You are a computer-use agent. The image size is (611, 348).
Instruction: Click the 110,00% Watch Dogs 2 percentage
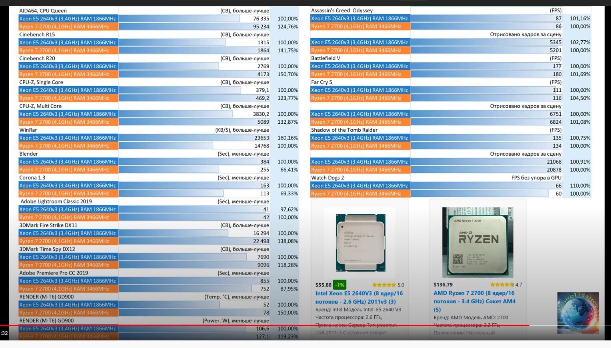pyautogui.click(x=580, y=186)
